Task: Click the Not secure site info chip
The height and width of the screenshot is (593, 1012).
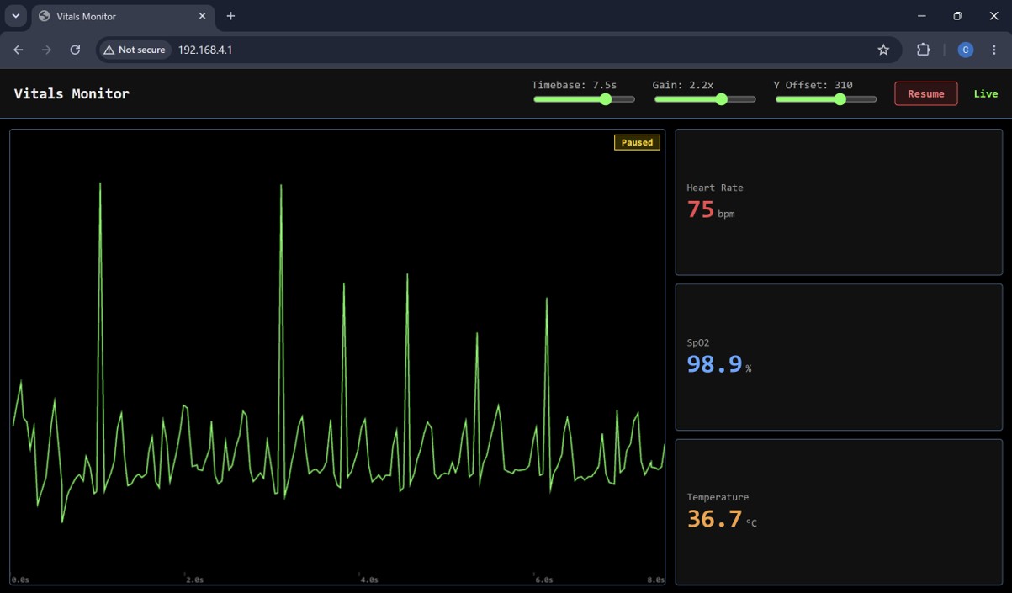Action: (135, 50)
